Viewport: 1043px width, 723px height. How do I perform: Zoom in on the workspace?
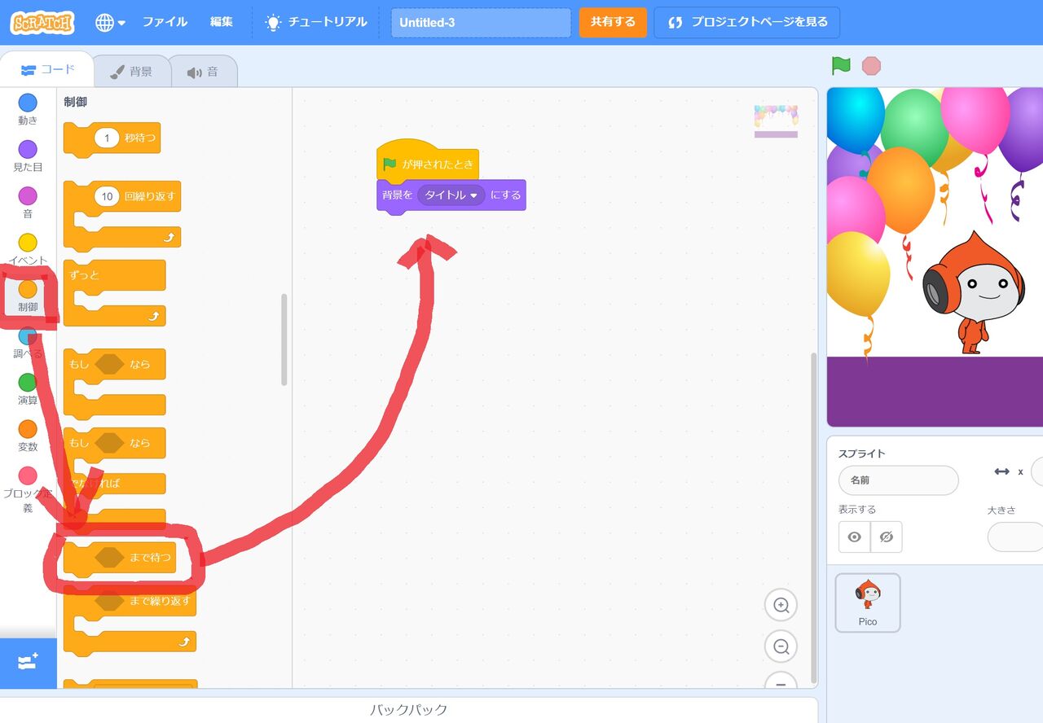[781, 605]
